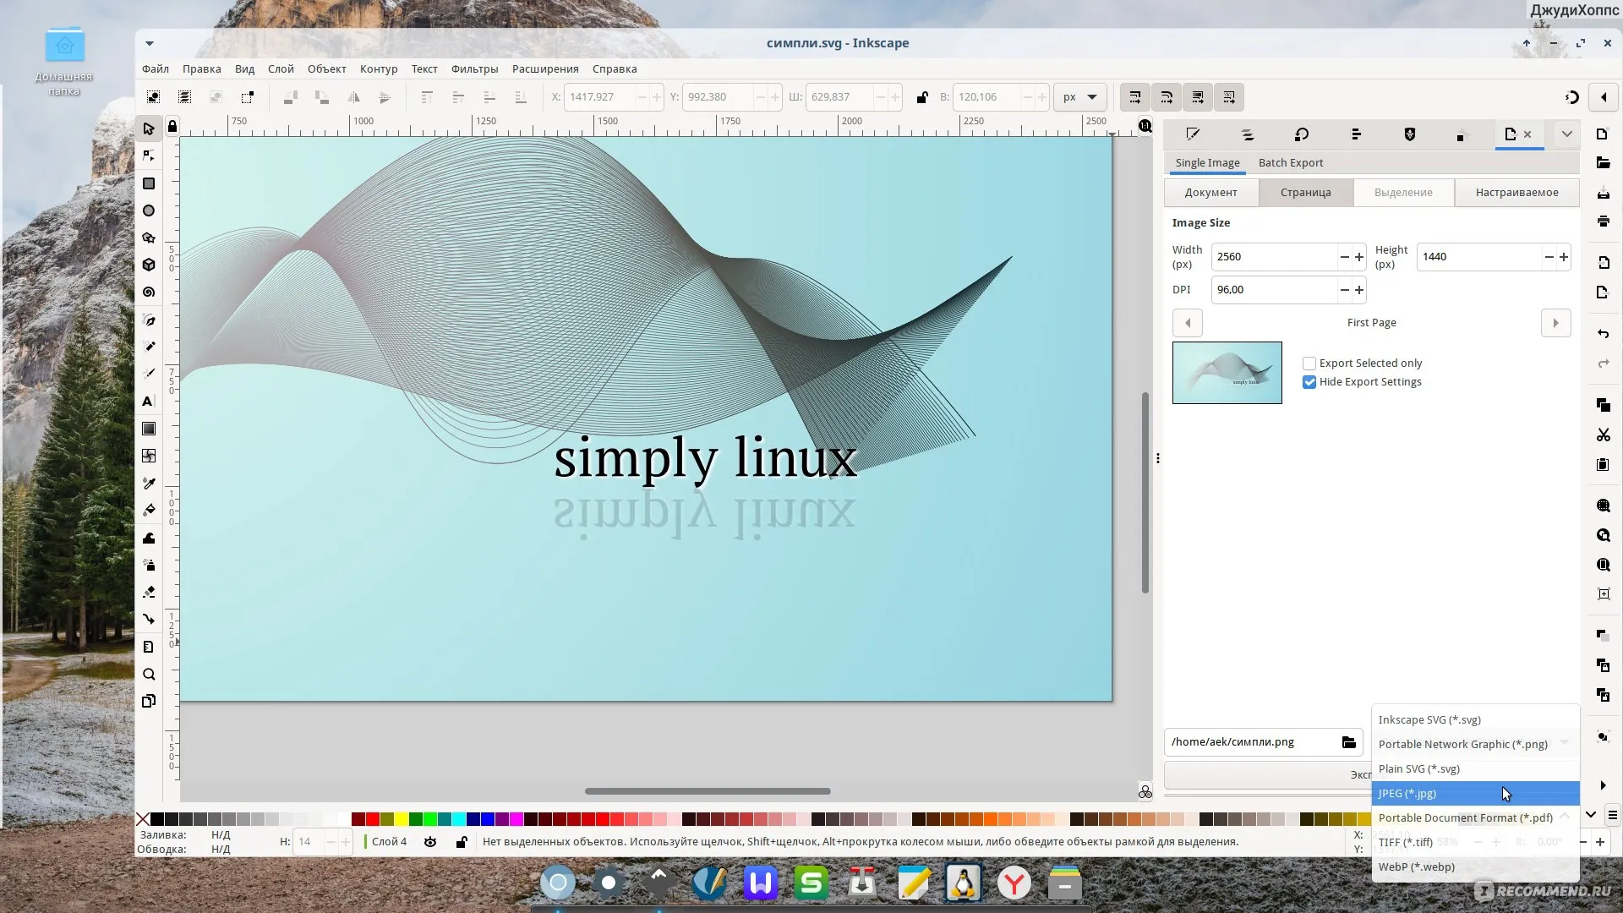Screen dimensions: 1623x913
Task: Select the Spray tool
Action: coord(149,565)
